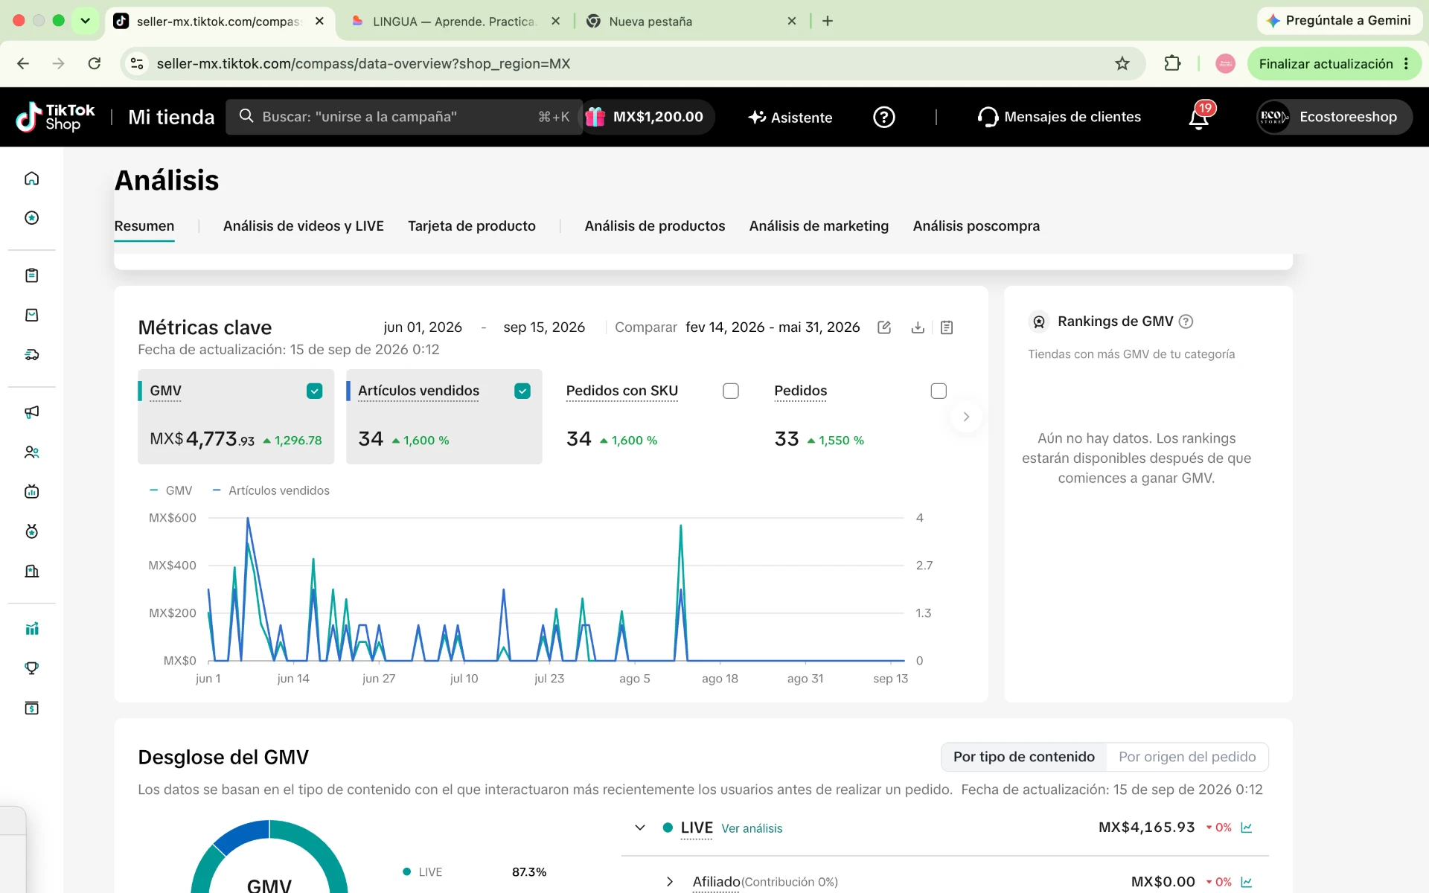This screenshot has height=893, width=1429.
Task: Click the MX$1,200.00 reward gift button
Action: [646, 117]
